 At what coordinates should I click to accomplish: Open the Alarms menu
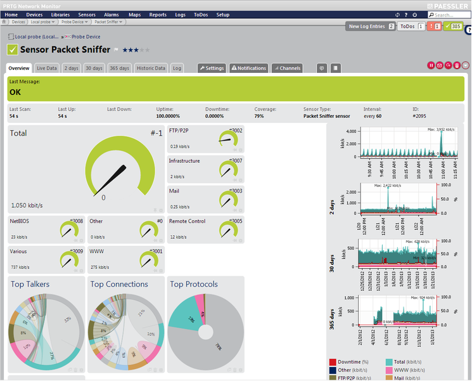[112, 15]
